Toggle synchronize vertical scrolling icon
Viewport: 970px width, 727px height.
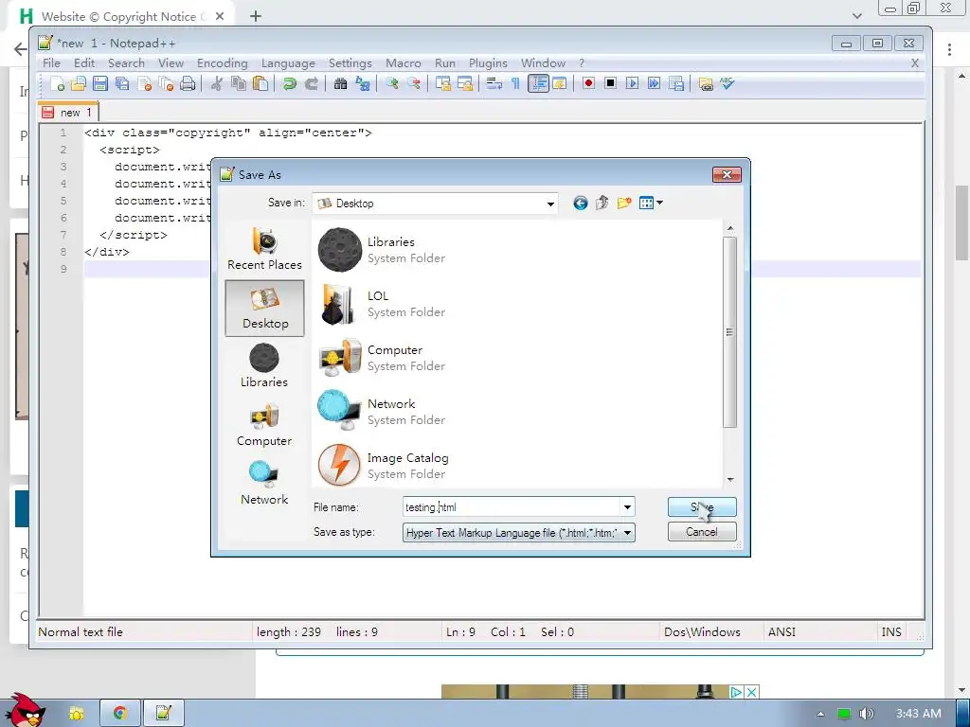click(x=443, y=83)
